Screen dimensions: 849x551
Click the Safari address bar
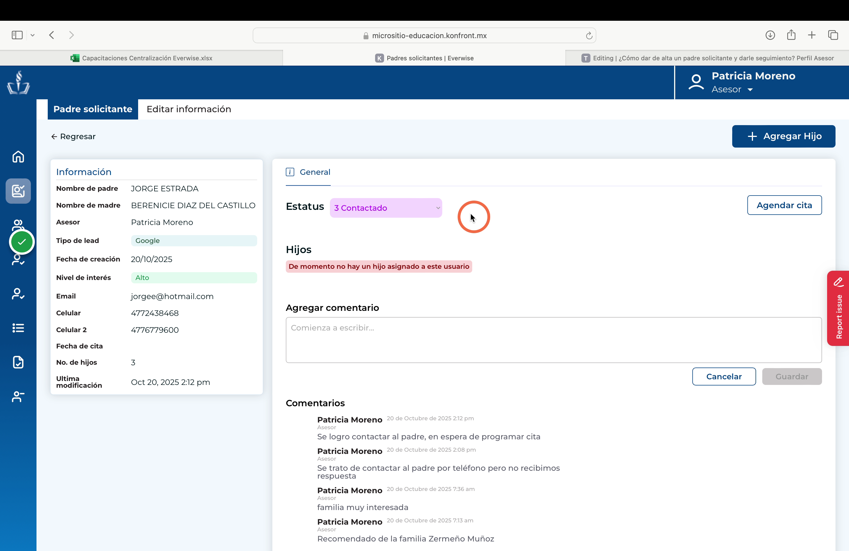coord(424,35)
